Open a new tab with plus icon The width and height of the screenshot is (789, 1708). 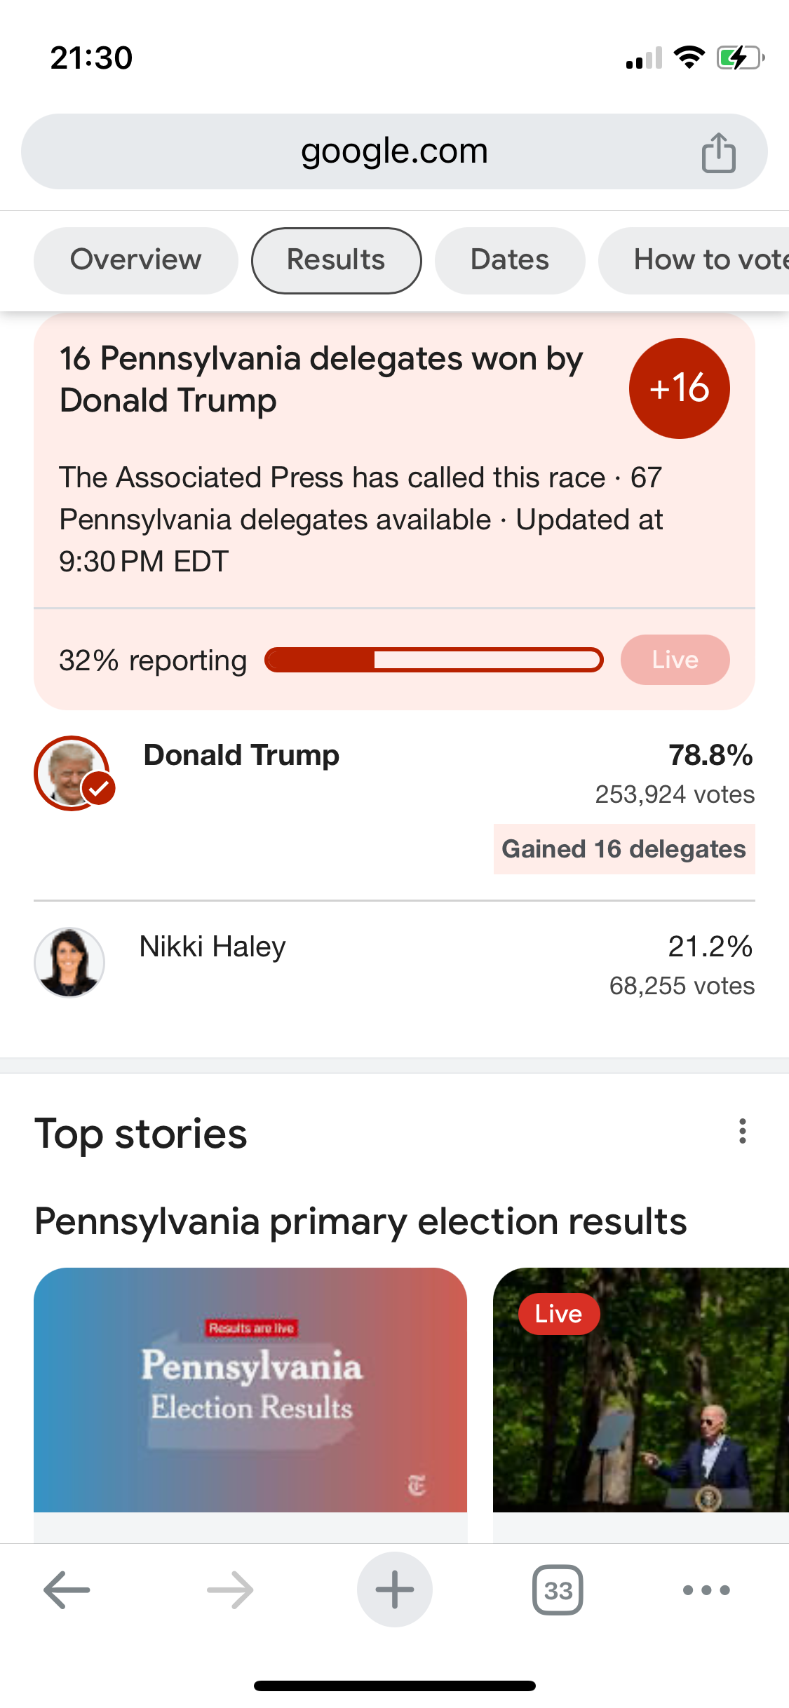click(394, 1590)
